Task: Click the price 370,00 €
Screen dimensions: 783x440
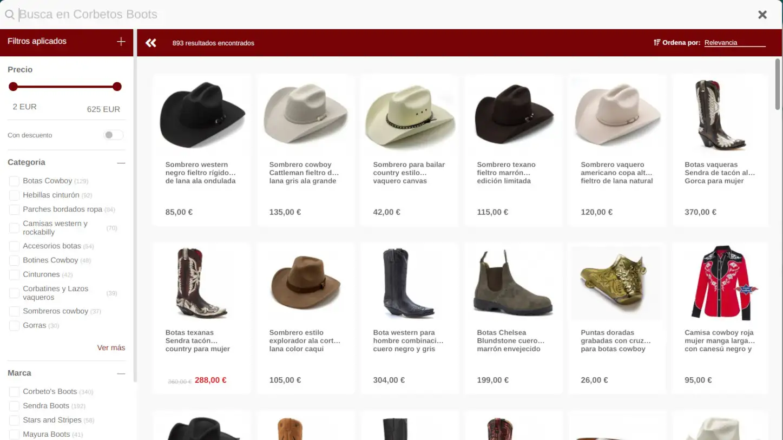Action: coord(700,212)
